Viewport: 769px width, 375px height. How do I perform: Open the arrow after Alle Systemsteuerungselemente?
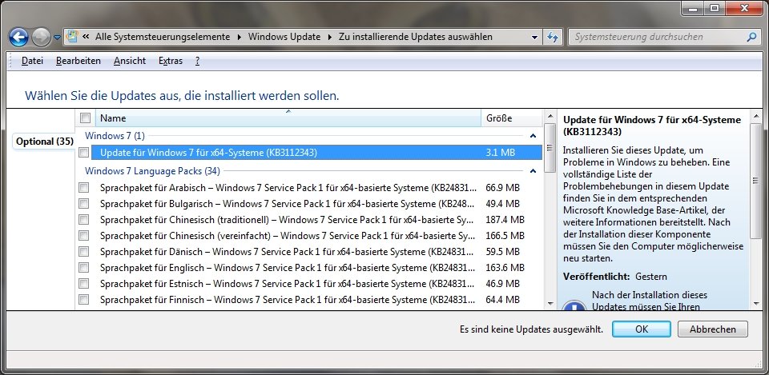[x=240, y=37]
